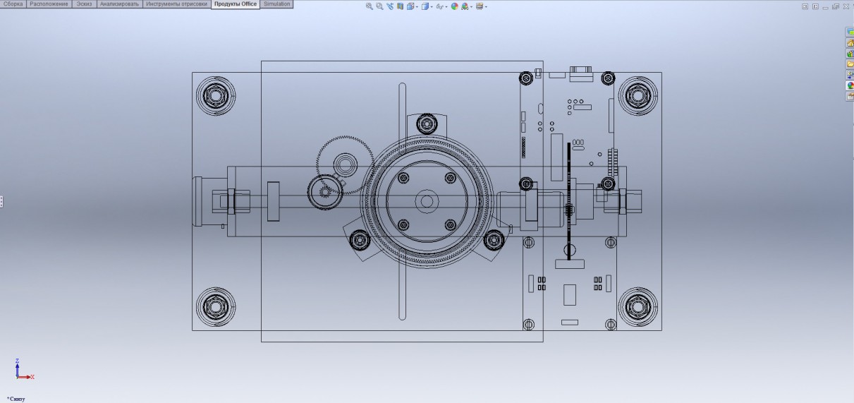
Task: Open the Design Library task pane
Action: (x=850, y=54)
